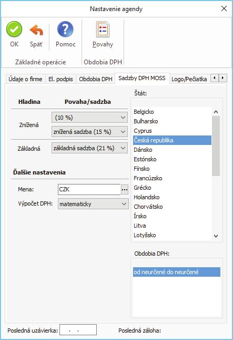Click the Štát list scroll-up arrow

(216, 112)
